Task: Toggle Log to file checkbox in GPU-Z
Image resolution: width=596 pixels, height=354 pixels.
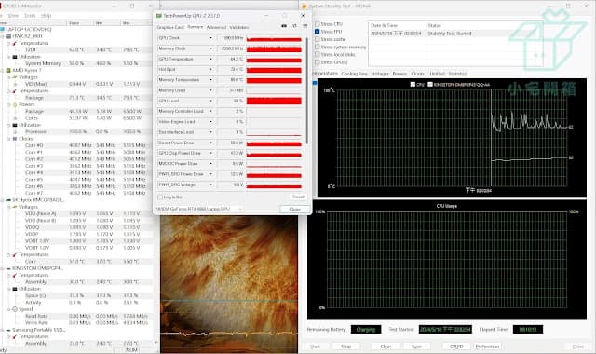Action: coord(160,197)
